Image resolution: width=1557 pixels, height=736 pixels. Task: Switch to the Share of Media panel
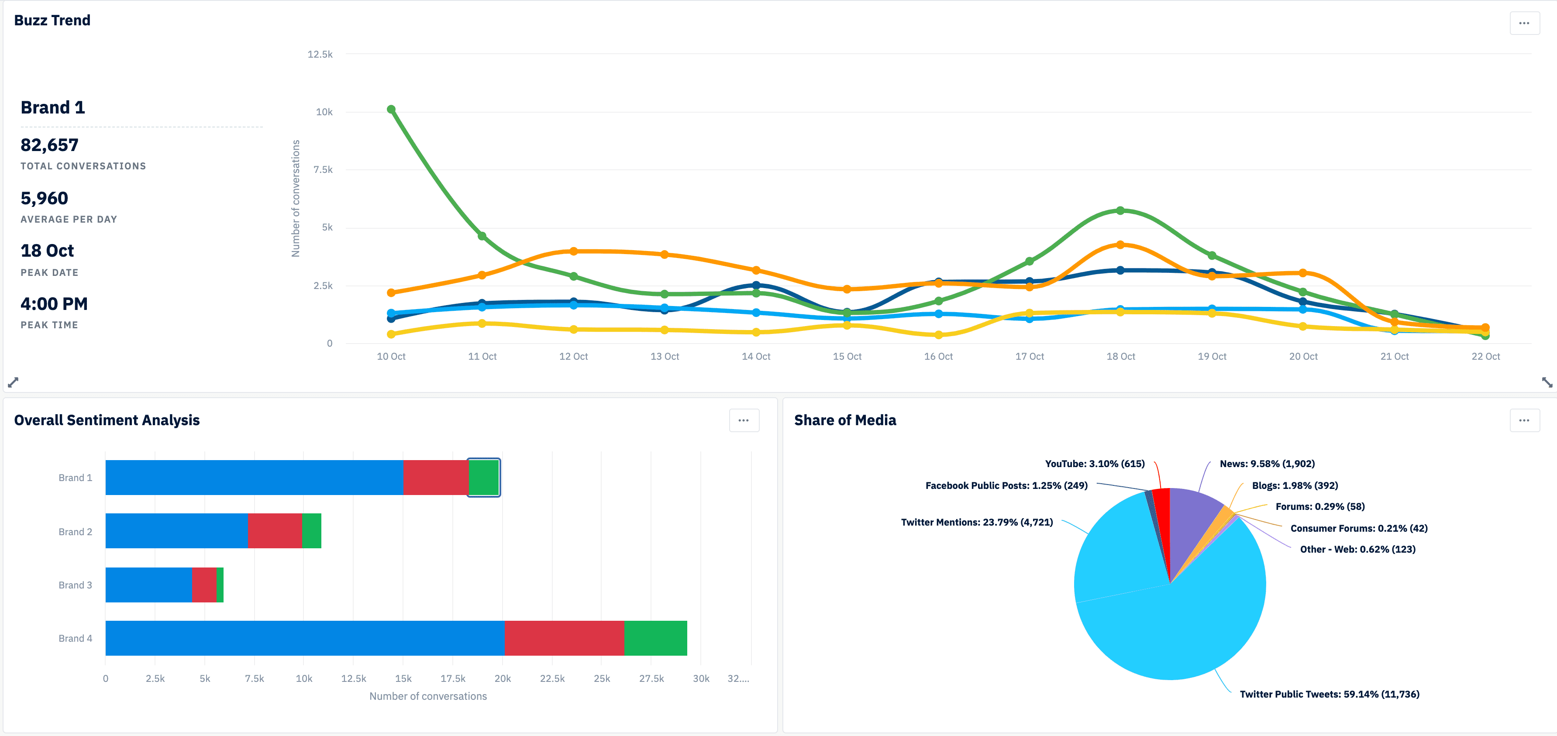coord(846,420)
